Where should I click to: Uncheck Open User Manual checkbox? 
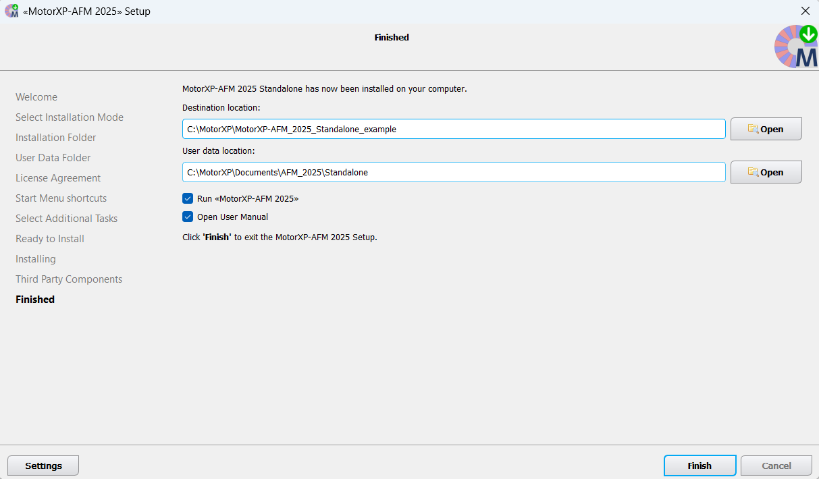188,217
